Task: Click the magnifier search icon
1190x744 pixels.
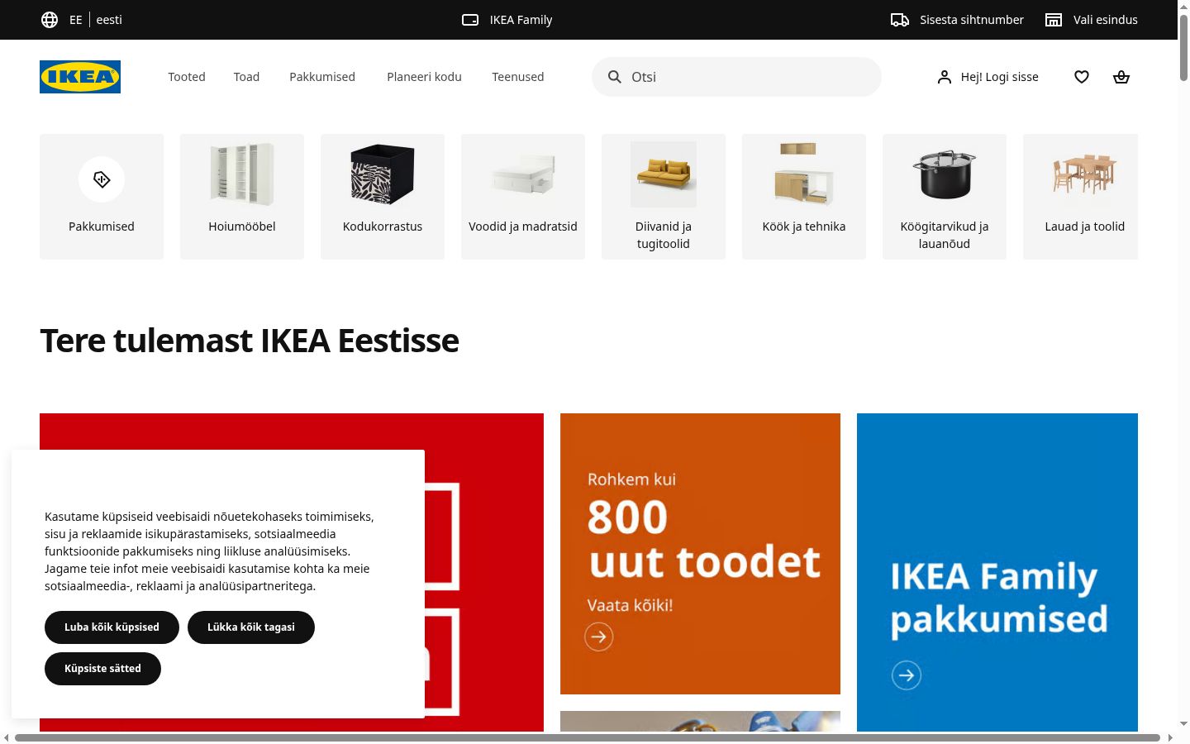Action: (615, 77)
